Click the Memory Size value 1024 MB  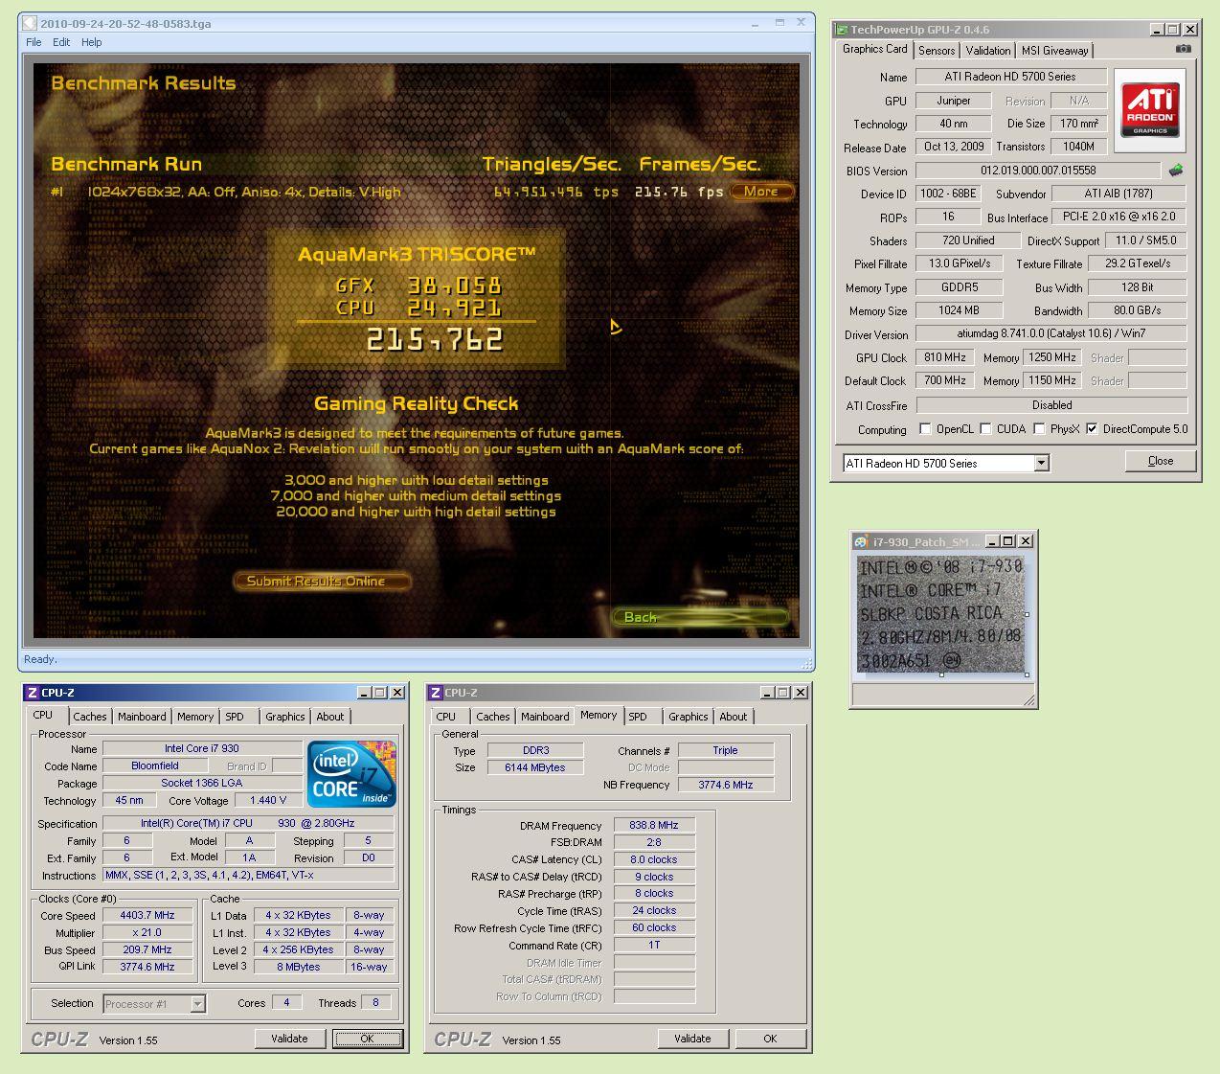959,310
